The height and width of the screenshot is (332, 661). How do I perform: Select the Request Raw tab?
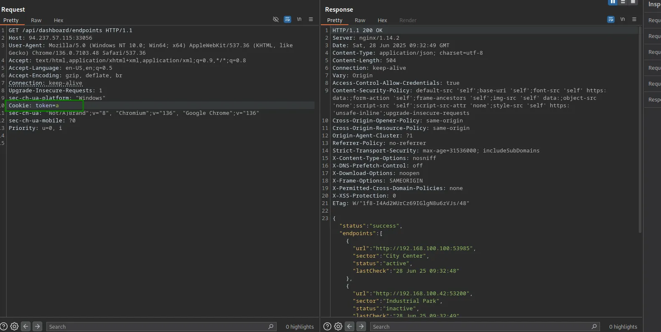[x=36, y=20]
